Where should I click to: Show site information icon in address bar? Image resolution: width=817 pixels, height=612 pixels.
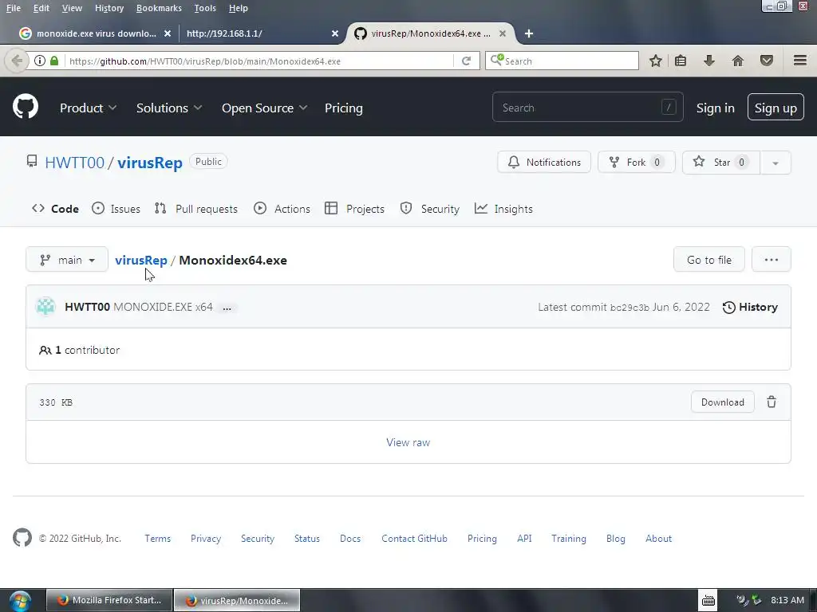(x=40, y=61)
